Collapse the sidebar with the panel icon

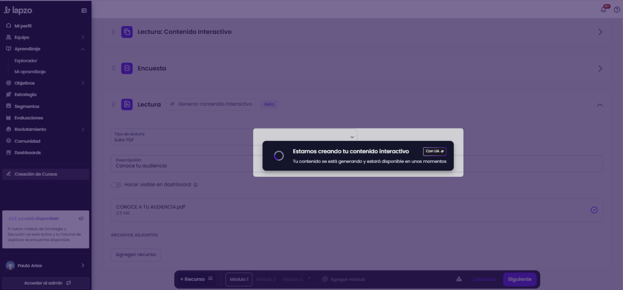coord(84,10)
